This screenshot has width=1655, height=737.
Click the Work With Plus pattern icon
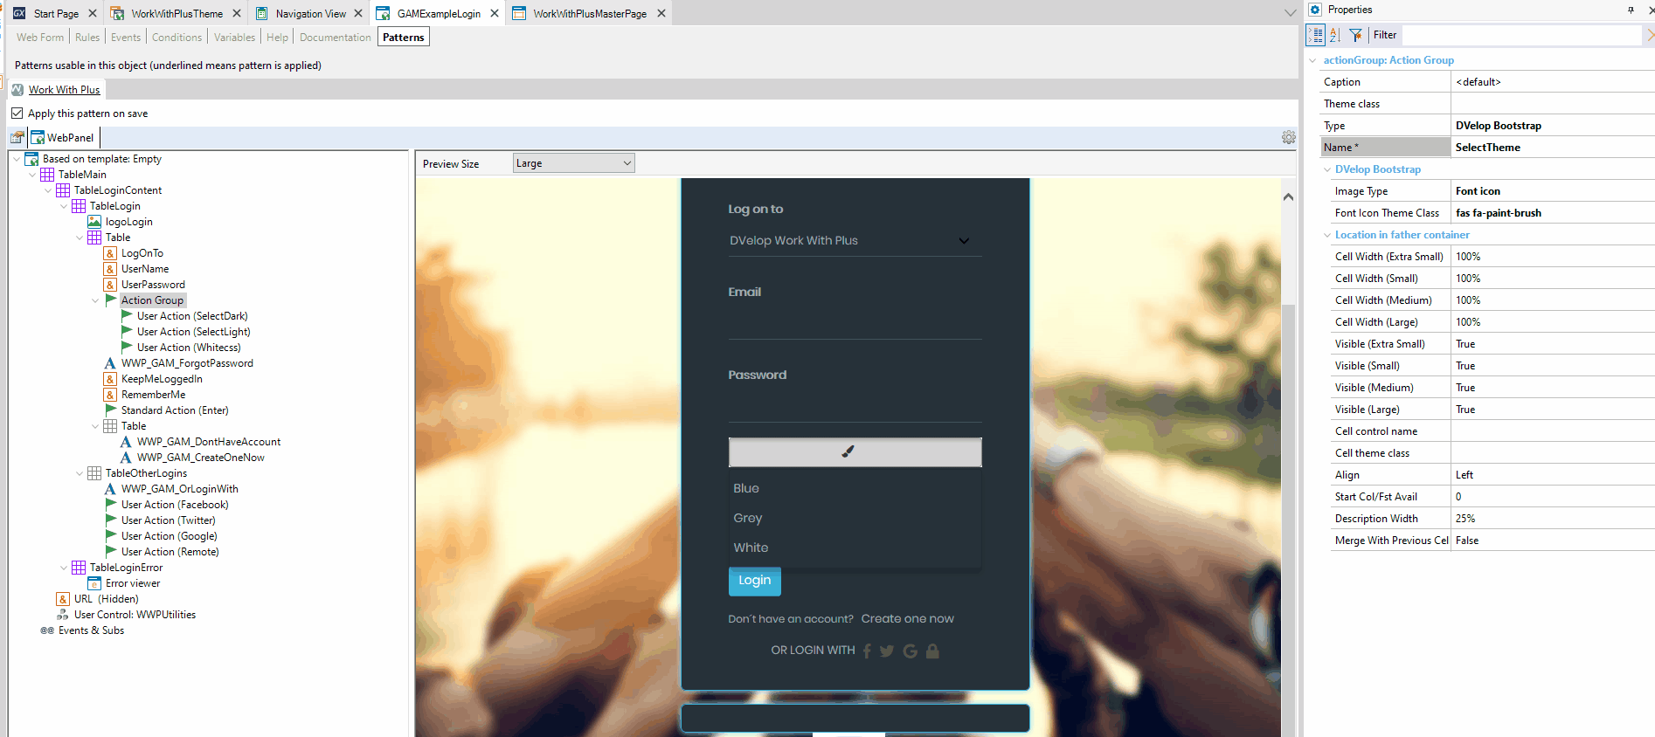[x=17, y=90]
